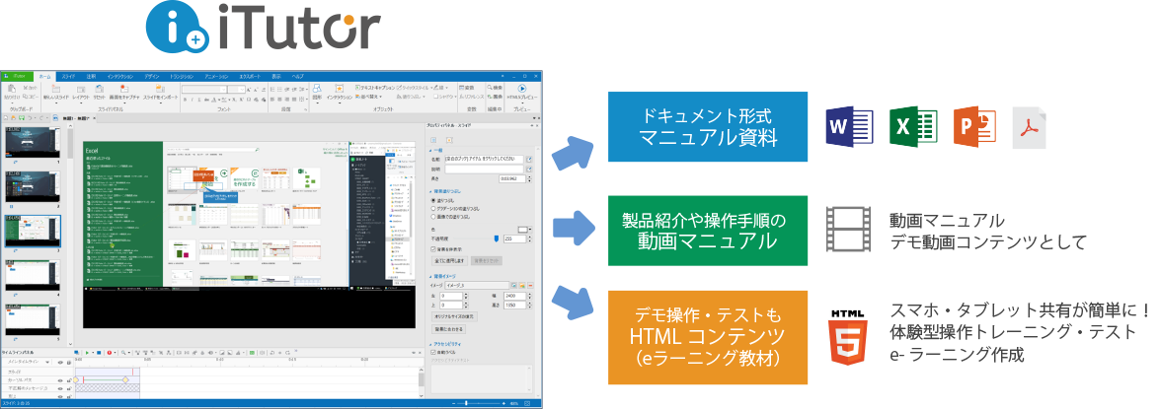Select the 画像での塗りつぶし radio button
This screenshot has height=409, width=1161.
433,217
